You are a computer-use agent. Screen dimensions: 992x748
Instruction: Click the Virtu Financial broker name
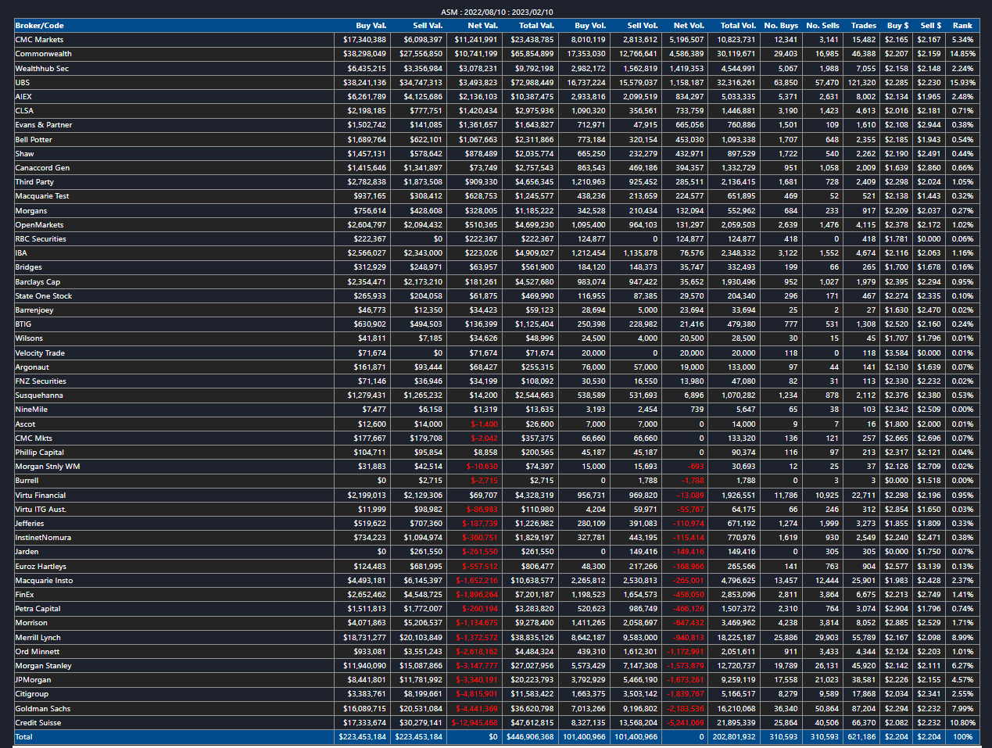coord(41,496)
